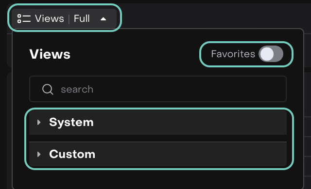This screenshot has height=189, width=311.
Task: Click the up caret beside Full
Action: (103, 19)
